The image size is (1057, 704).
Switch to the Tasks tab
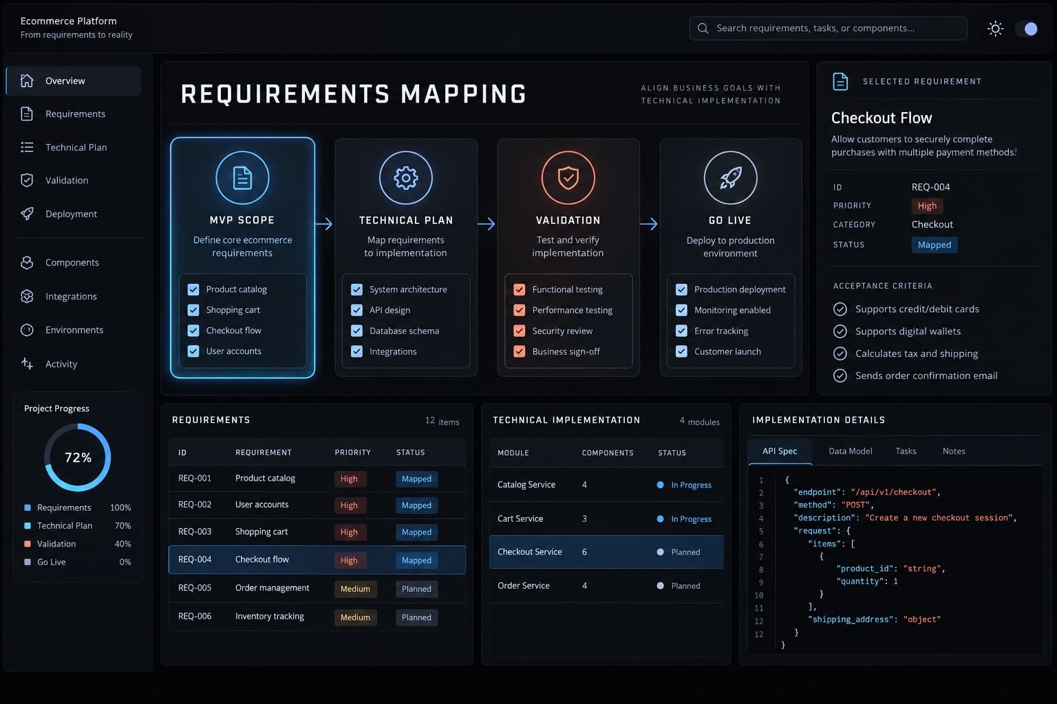tap(906, 451)
